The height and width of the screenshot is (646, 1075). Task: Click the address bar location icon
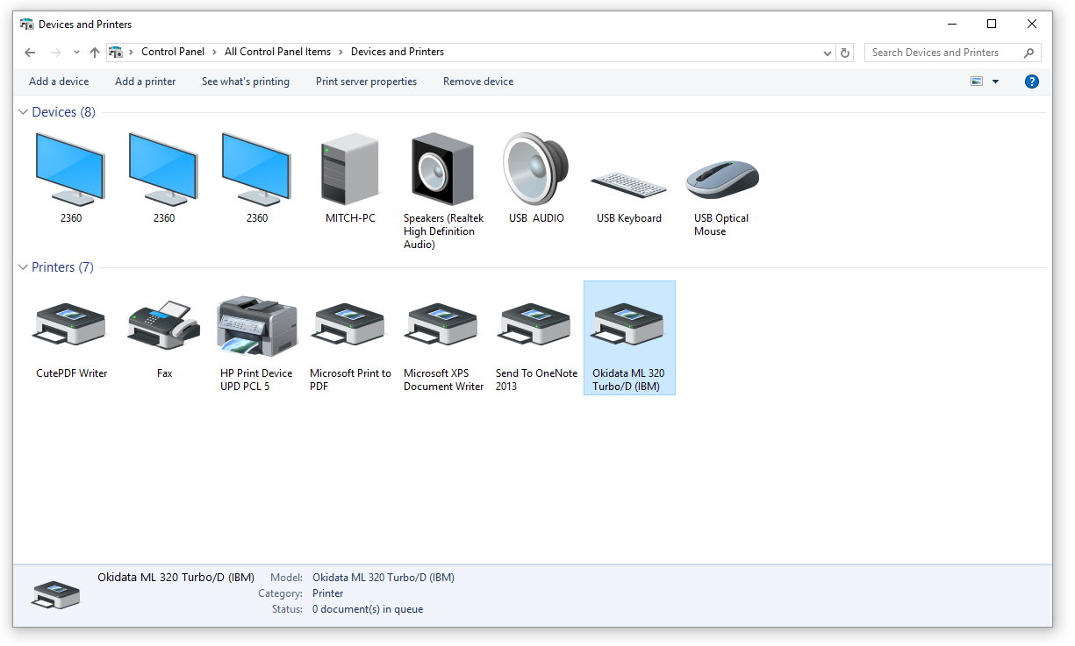pos(116,52)
